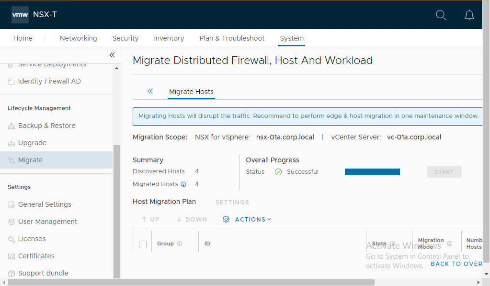The height and width of the screenshot is (286, 490).
Task: Click the BACK TO OVERVIEW link
Action: 456,264
